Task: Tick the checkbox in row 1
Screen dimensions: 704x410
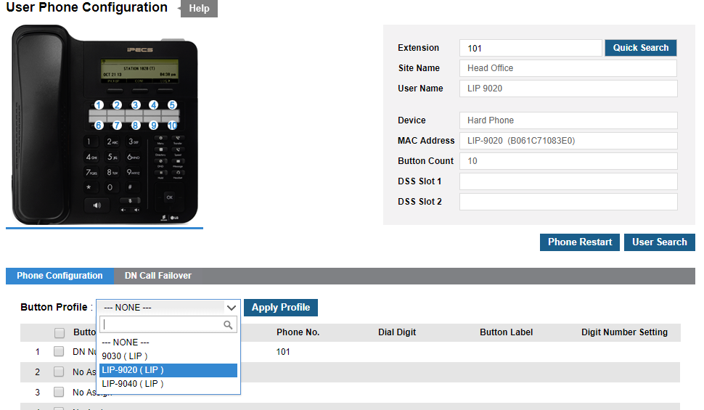Action: (59, 351)
